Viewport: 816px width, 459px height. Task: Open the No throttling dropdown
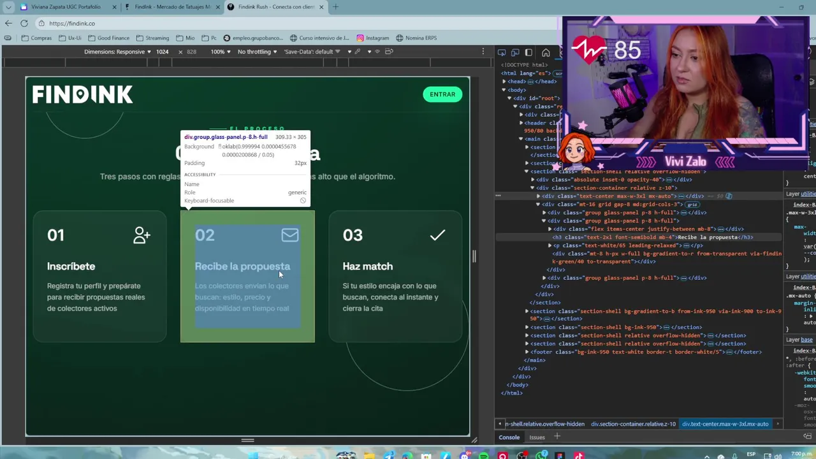[257, 52]
